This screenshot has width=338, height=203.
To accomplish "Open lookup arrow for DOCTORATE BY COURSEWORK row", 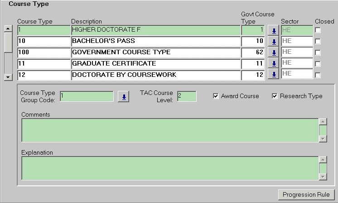I will (x=273, y=75).
